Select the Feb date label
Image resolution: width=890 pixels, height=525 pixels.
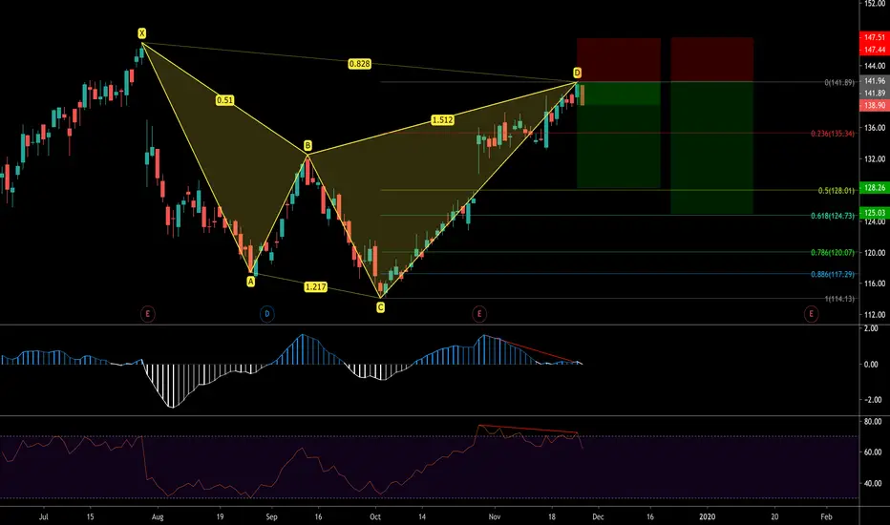[x=826, y=517]
